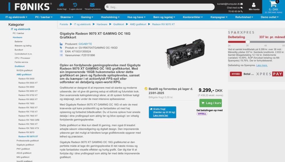Open the shopping cart icon
This screenshot has width=285, height=162.
pyautogui.click(x=273, y=4)
